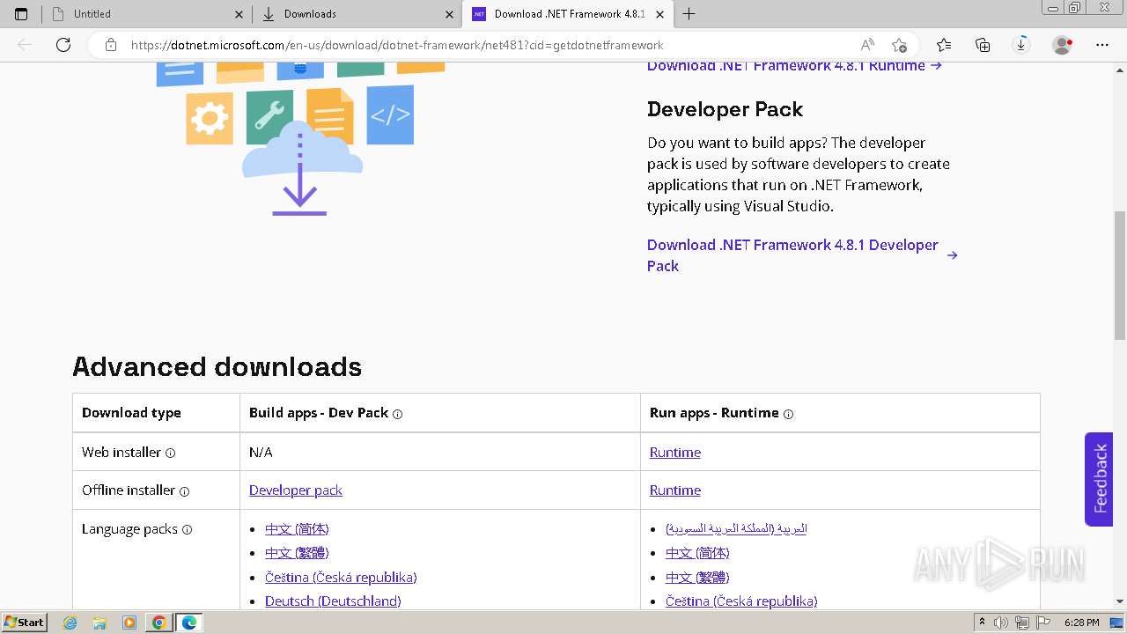Open media player from taskbar
Screen dimensions: 1127x634
129,623
